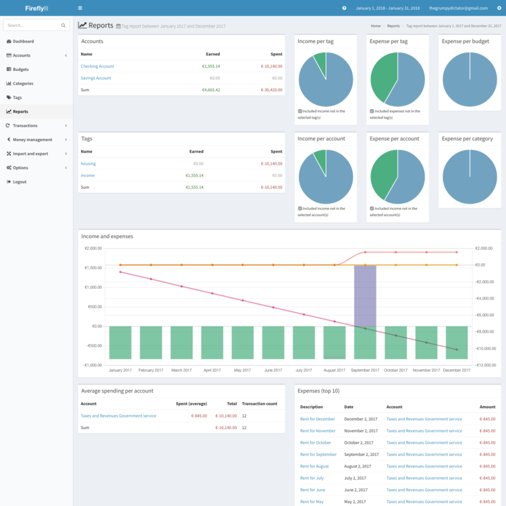
Task: Click the purple September 2017 income bar
Action: (x=365, y=296)
